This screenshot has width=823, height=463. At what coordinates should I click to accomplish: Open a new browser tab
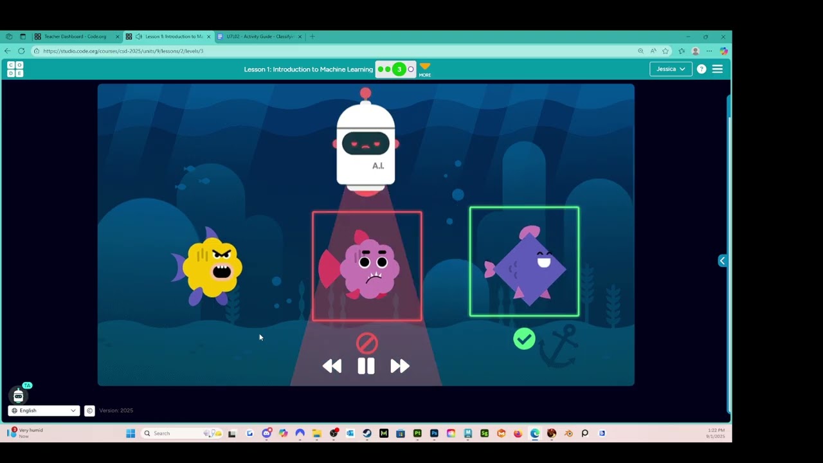coord(312,37)
